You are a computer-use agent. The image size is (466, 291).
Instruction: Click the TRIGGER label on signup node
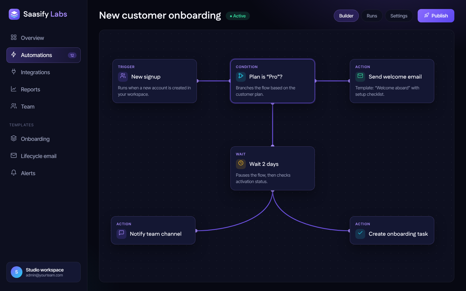click(x=126, y=67)
